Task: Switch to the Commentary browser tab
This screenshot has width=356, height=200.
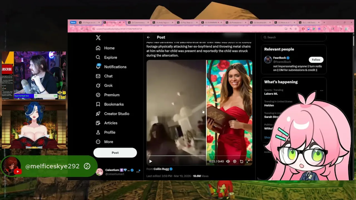Action: [x=138, y=22]
